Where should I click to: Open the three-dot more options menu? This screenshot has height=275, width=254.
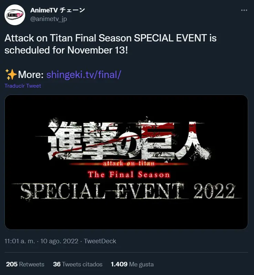pos(244,10)
